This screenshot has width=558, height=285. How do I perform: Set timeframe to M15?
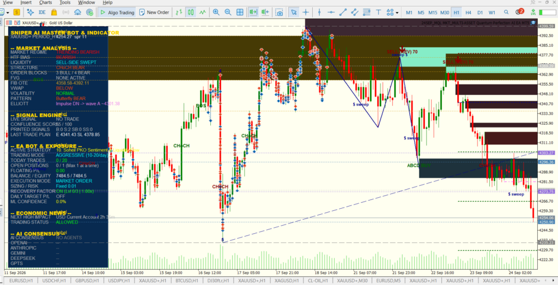[433, 13]
